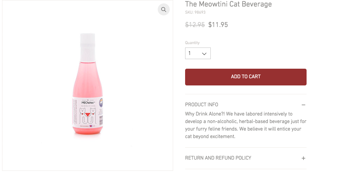Click the white cap of the bottle

88,47
